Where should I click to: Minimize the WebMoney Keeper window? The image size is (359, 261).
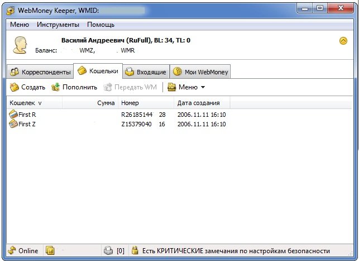tap(304, 8)
